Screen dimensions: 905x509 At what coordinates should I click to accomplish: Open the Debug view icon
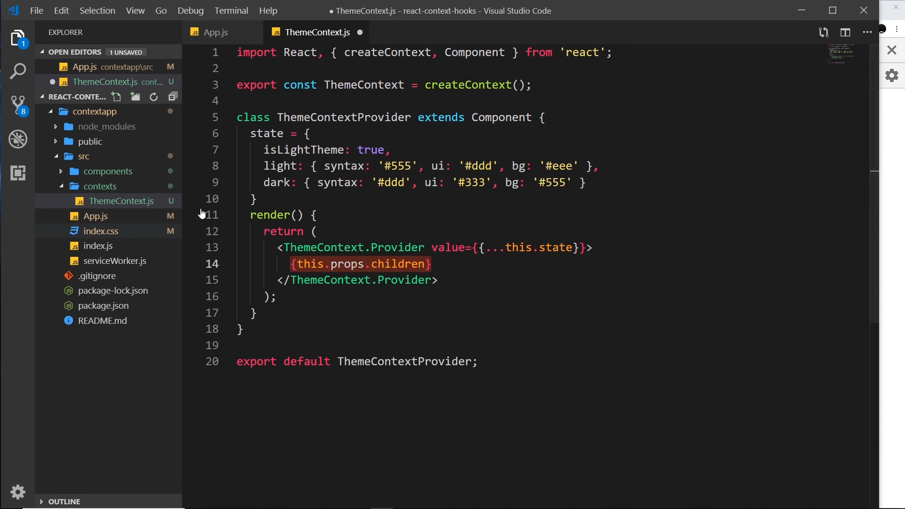(18, 140)
